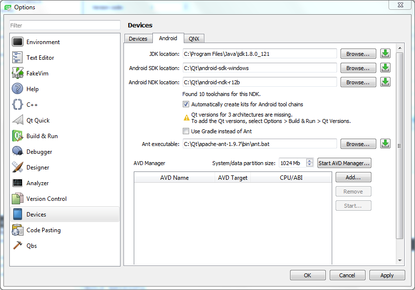The height and width of the screenshot is (290, 415).
Task: Confirm the dialog with OK
Action: click(x=308, y=275)
